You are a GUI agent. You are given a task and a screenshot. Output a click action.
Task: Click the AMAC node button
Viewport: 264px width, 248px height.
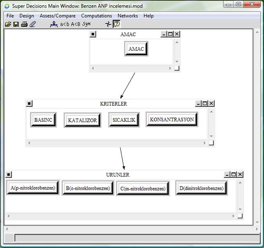coord(136,49)
